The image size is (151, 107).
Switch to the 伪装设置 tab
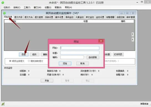pos(49,17)
